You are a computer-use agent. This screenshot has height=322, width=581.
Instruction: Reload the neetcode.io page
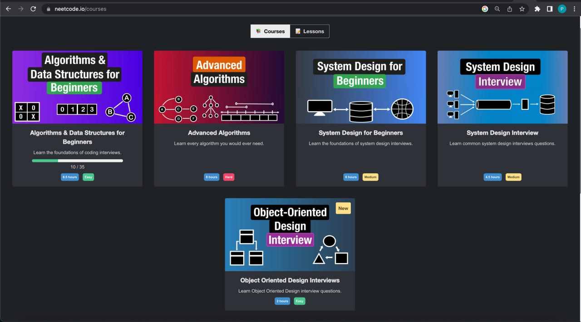tap(33, 9)
